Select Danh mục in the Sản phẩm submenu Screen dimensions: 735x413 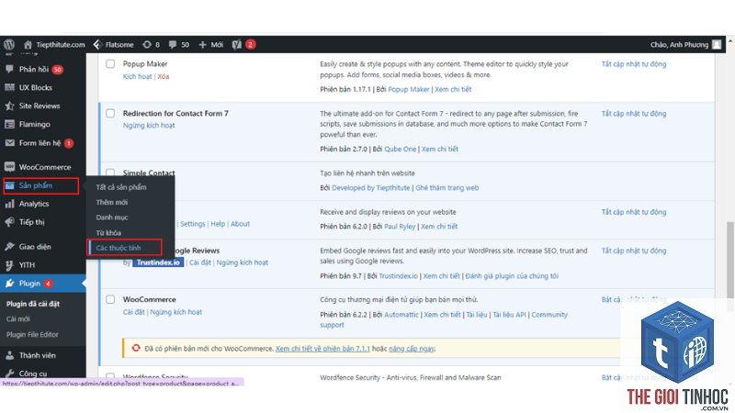(111, 218)
